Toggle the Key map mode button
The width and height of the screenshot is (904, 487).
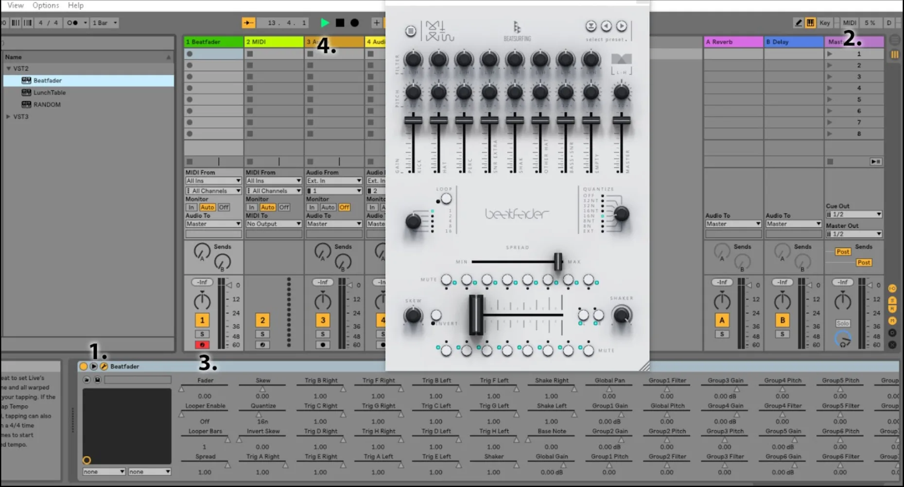click(825, 23)
